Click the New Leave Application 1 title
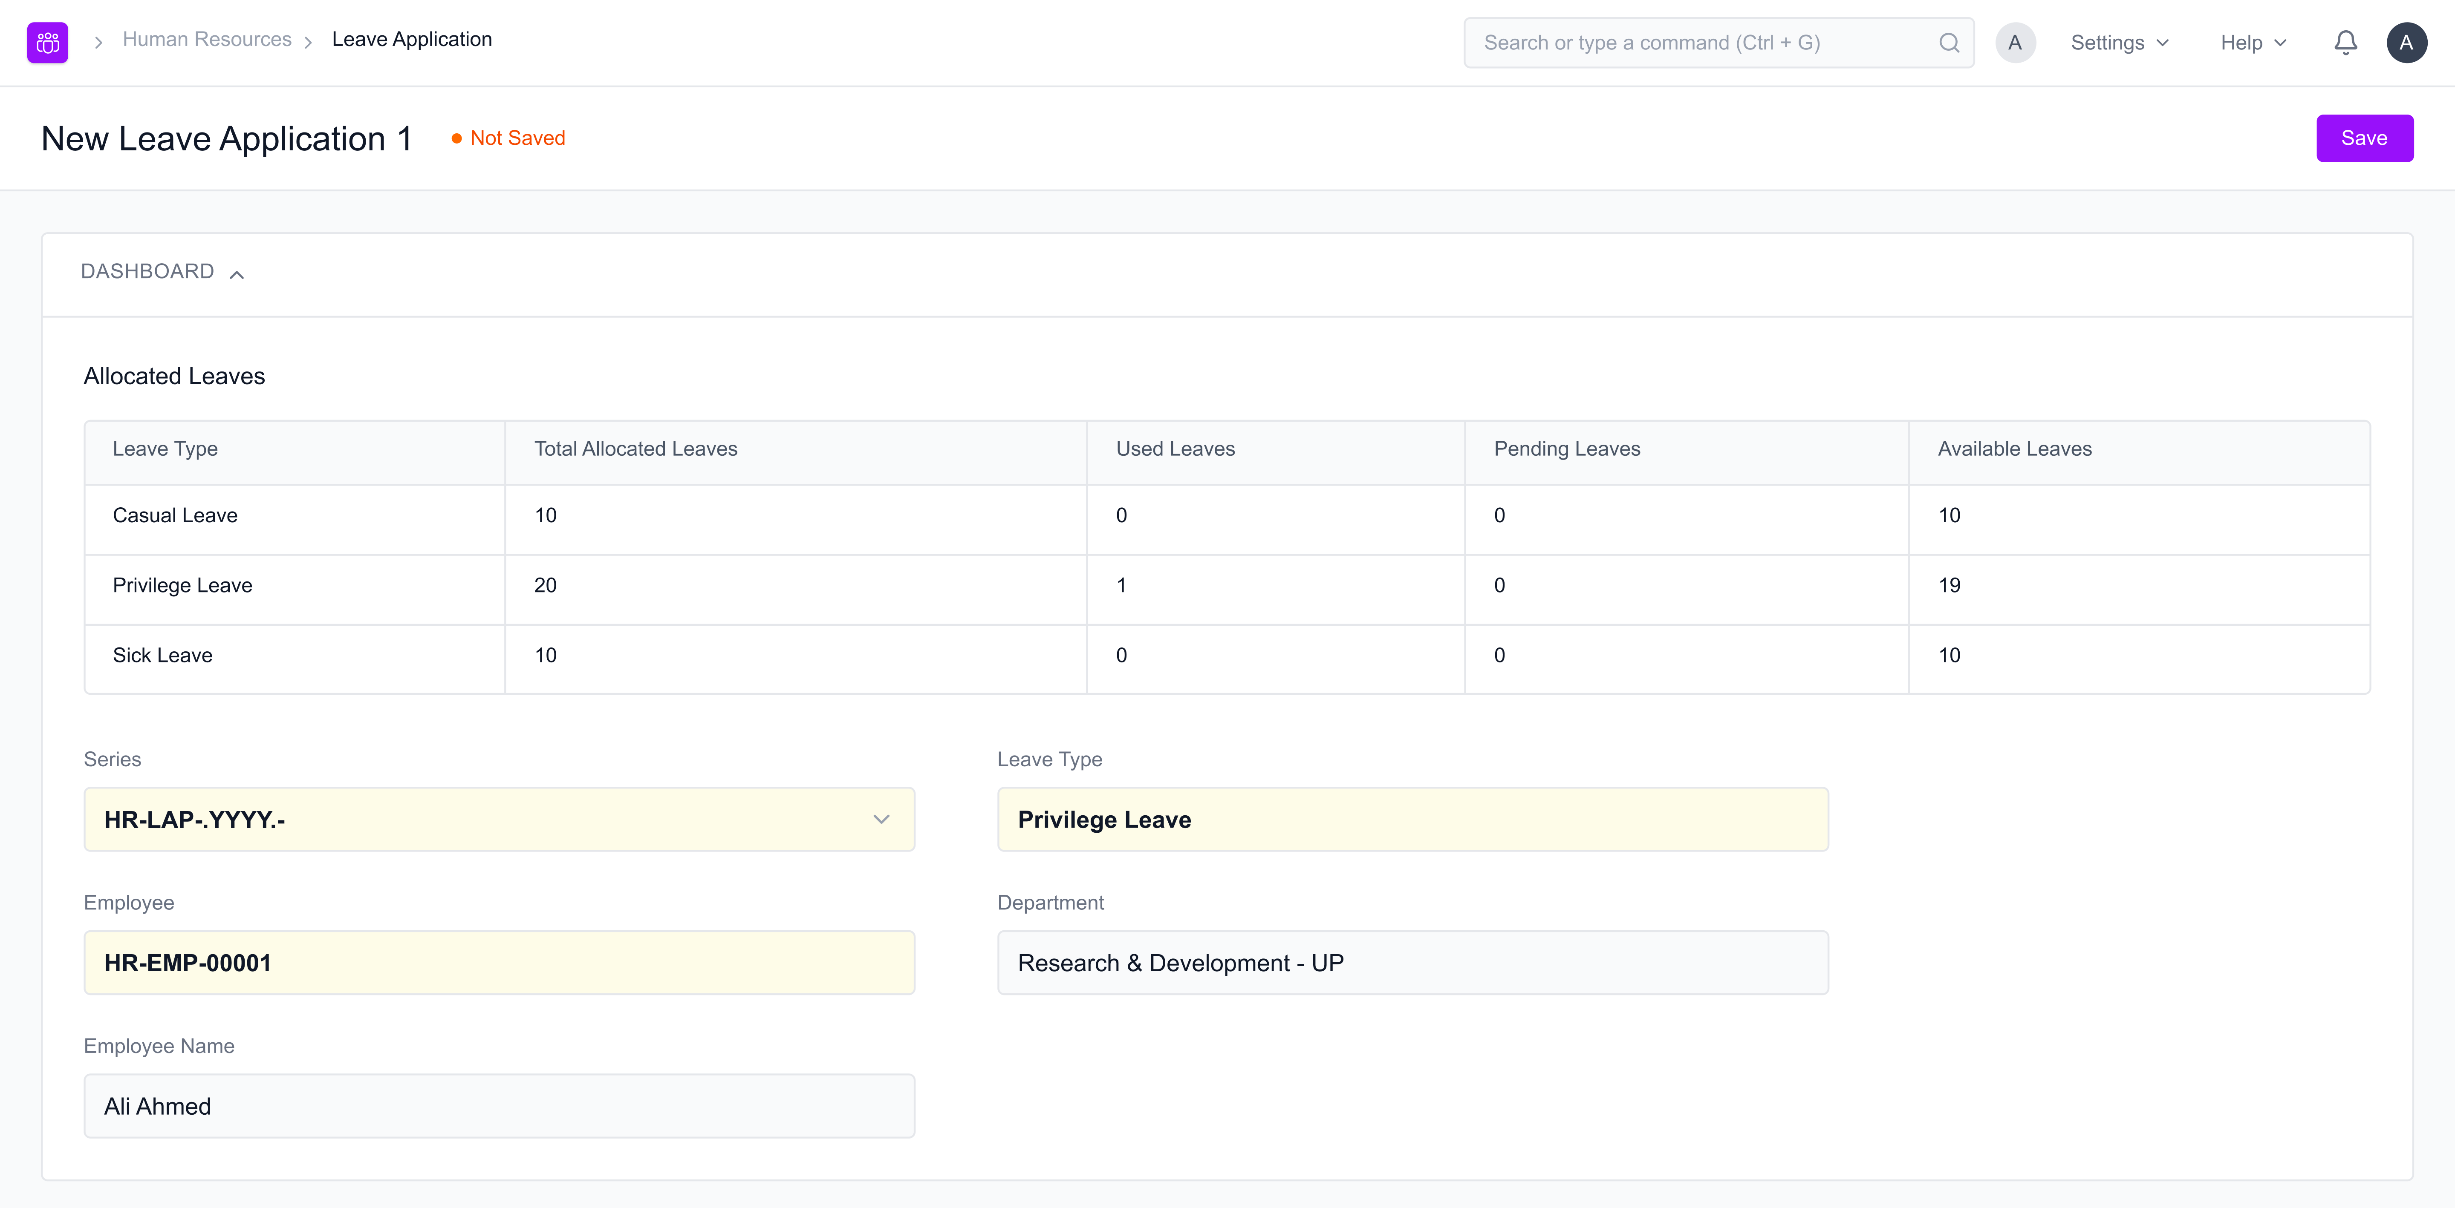The image size is (2455, 1208). click(x=227, y=139)
